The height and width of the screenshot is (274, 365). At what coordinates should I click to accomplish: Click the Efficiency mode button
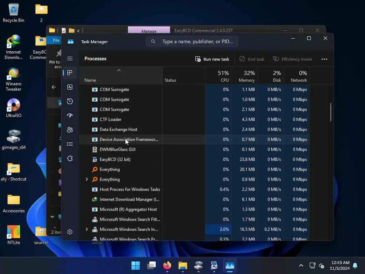pos(292,59)
